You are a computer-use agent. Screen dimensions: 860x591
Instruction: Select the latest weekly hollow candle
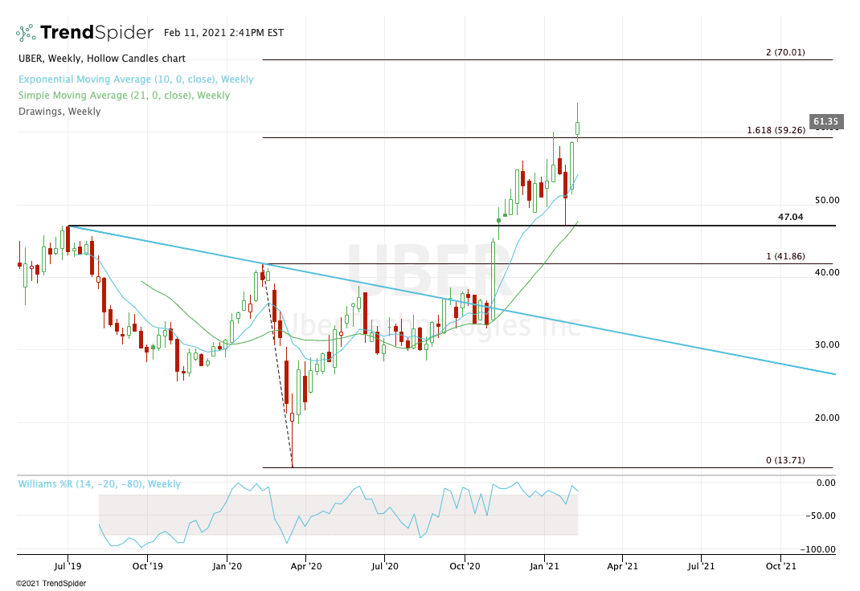point(578,128)
